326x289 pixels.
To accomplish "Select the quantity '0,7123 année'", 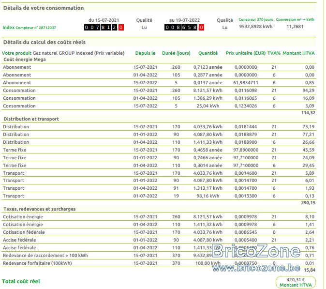I will (208, 67).
